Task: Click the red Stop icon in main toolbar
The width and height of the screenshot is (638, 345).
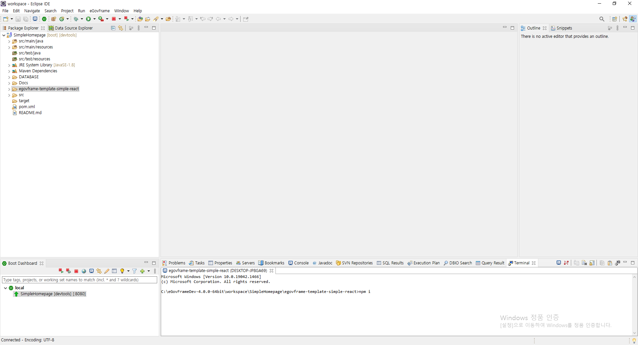Action: 114,19
